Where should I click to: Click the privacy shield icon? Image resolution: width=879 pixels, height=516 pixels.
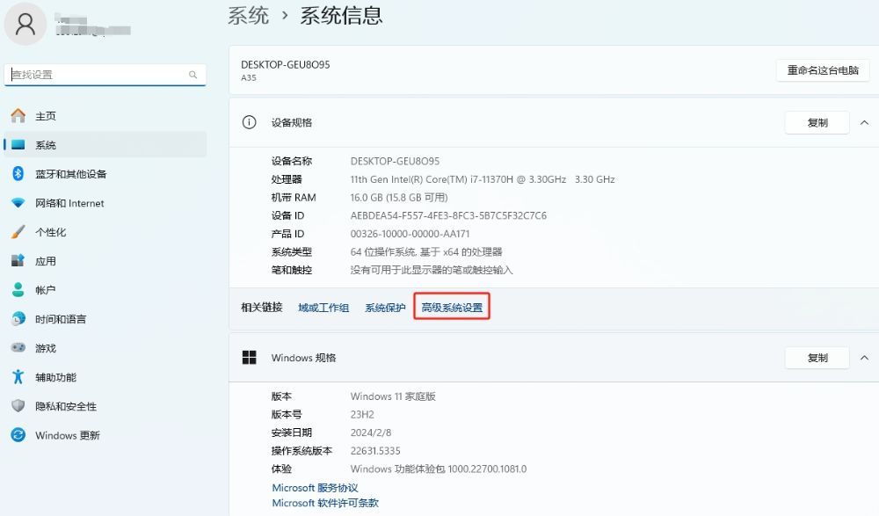[18, 405]
